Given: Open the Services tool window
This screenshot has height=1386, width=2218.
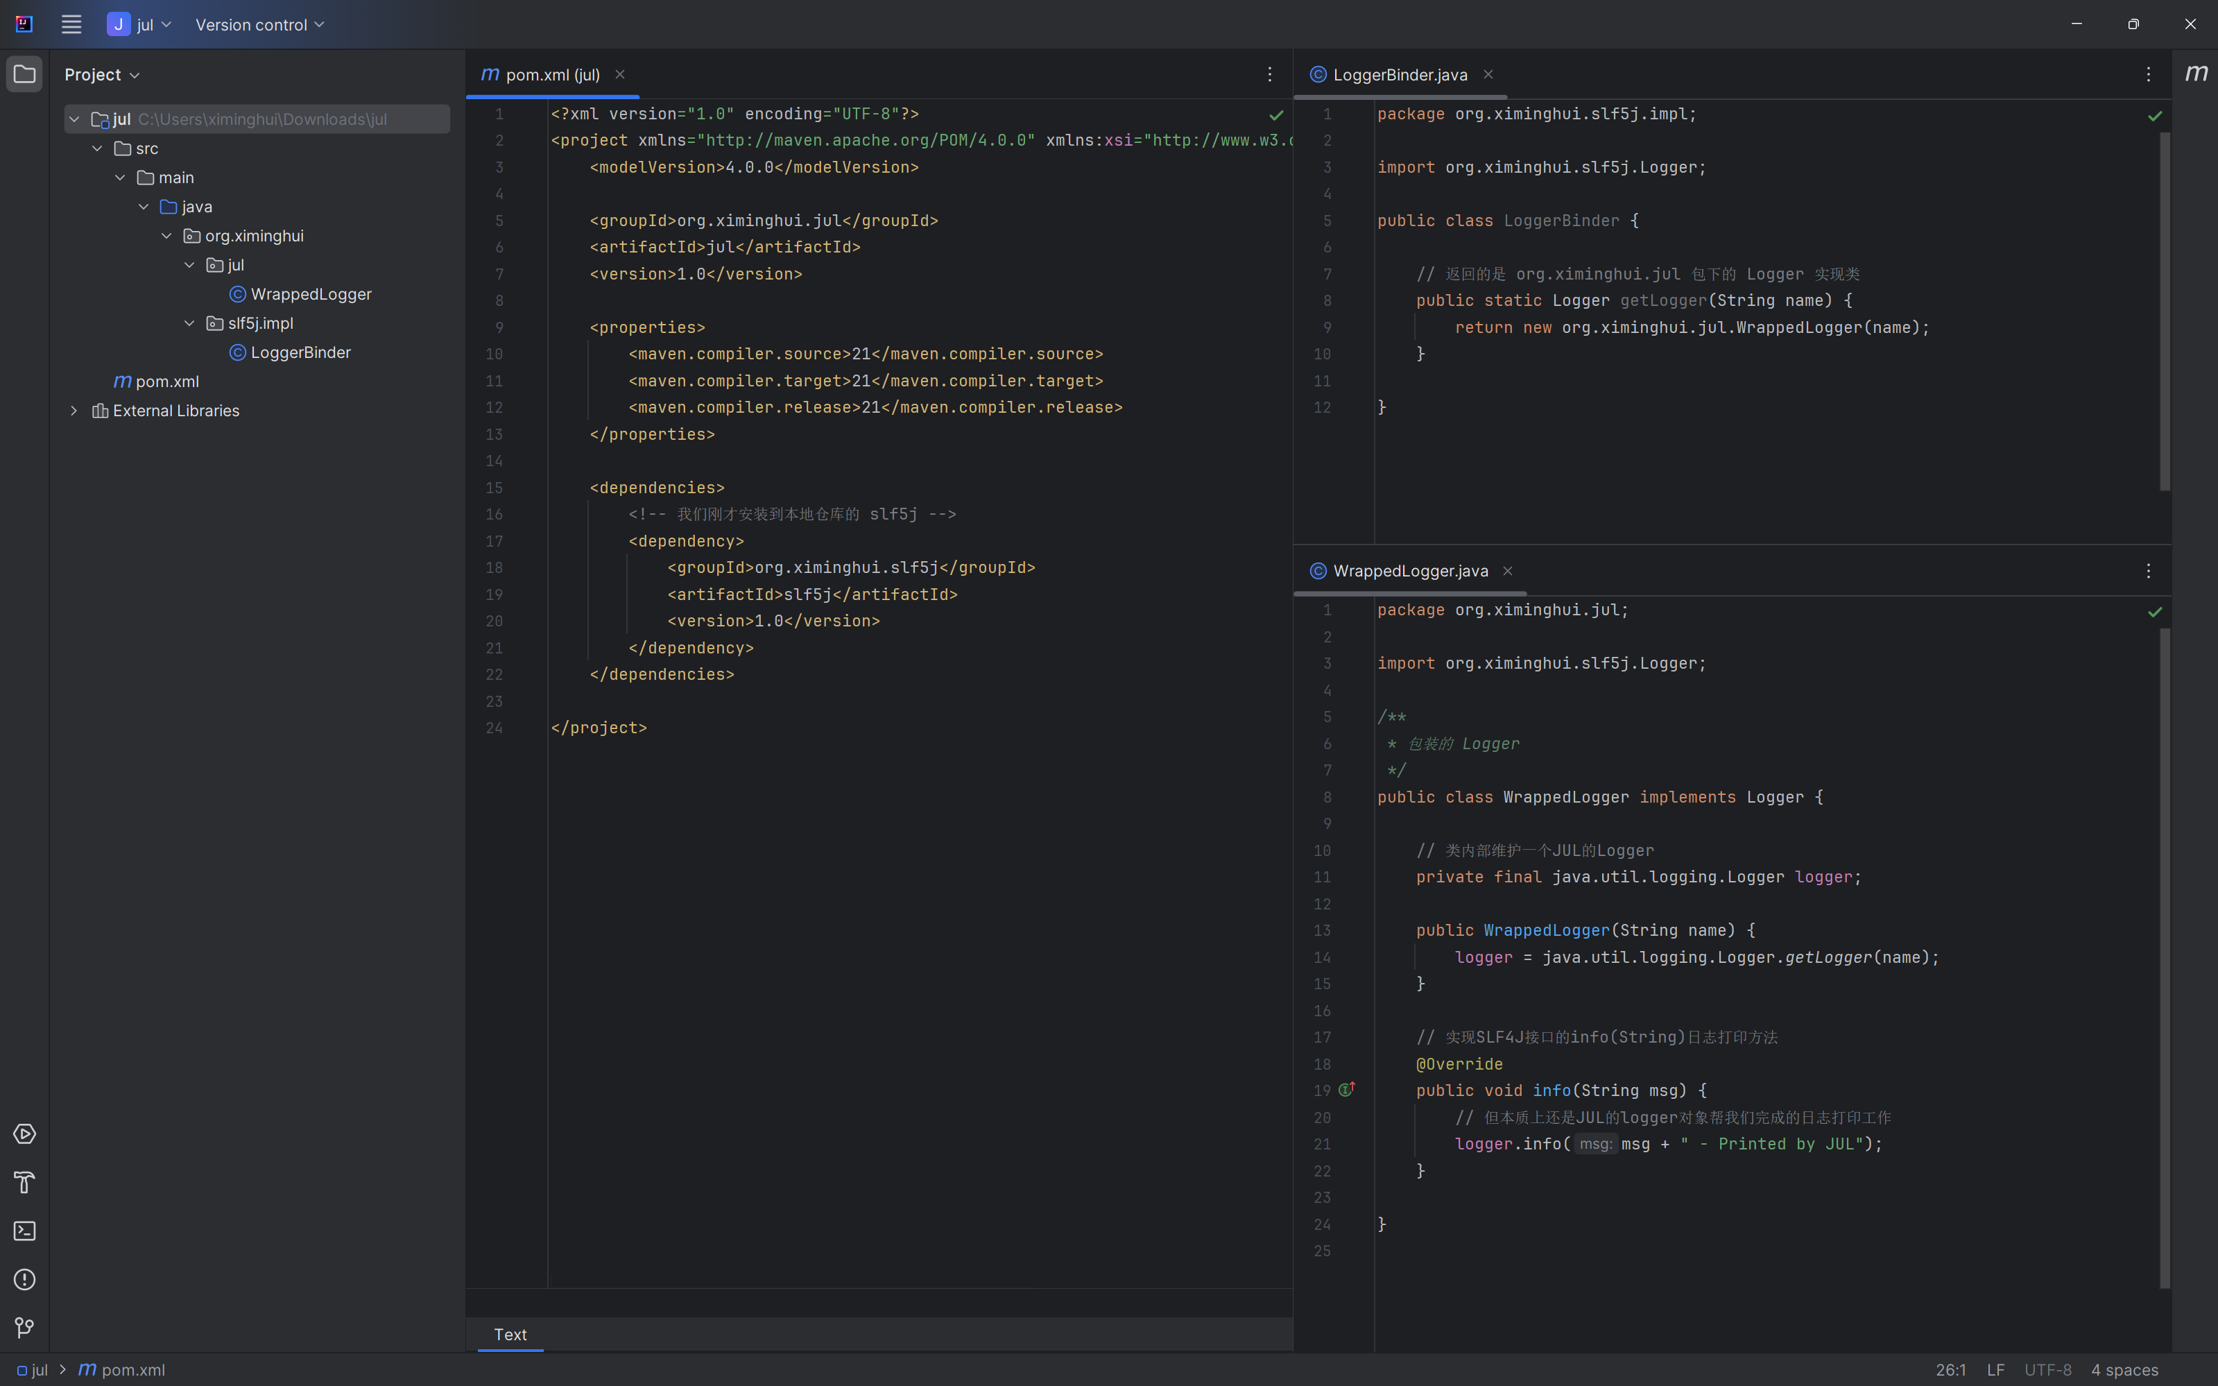Looking at the screenshot, I should click(25, 1134).
